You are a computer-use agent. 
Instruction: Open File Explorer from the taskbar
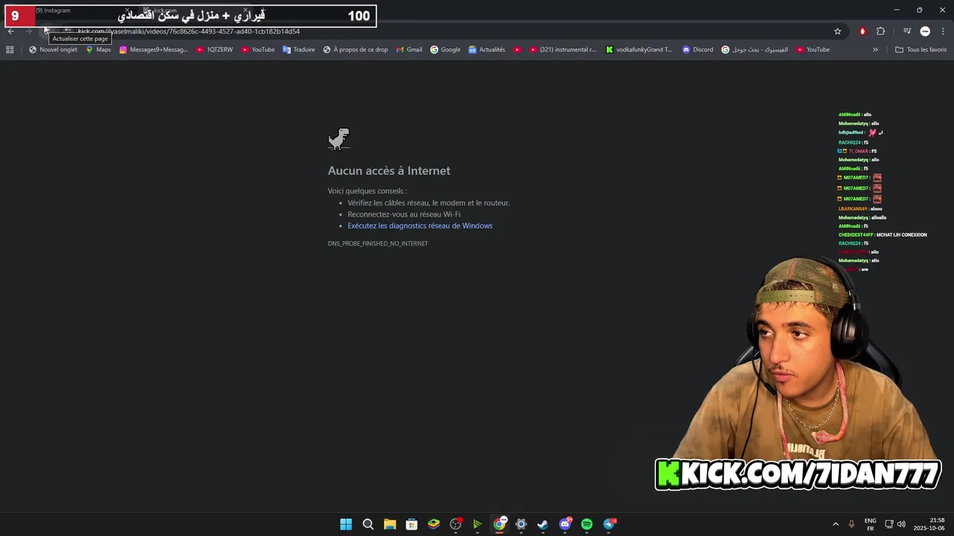[x=390, y=524]
